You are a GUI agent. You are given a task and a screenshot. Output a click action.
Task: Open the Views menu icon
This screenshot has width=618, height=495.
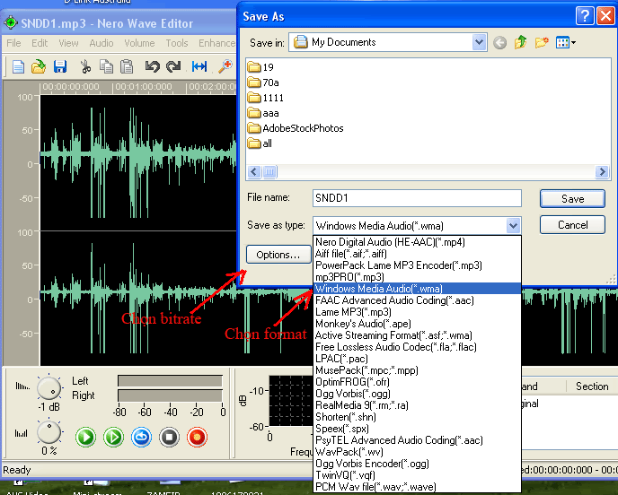click(x=566, y=42)
